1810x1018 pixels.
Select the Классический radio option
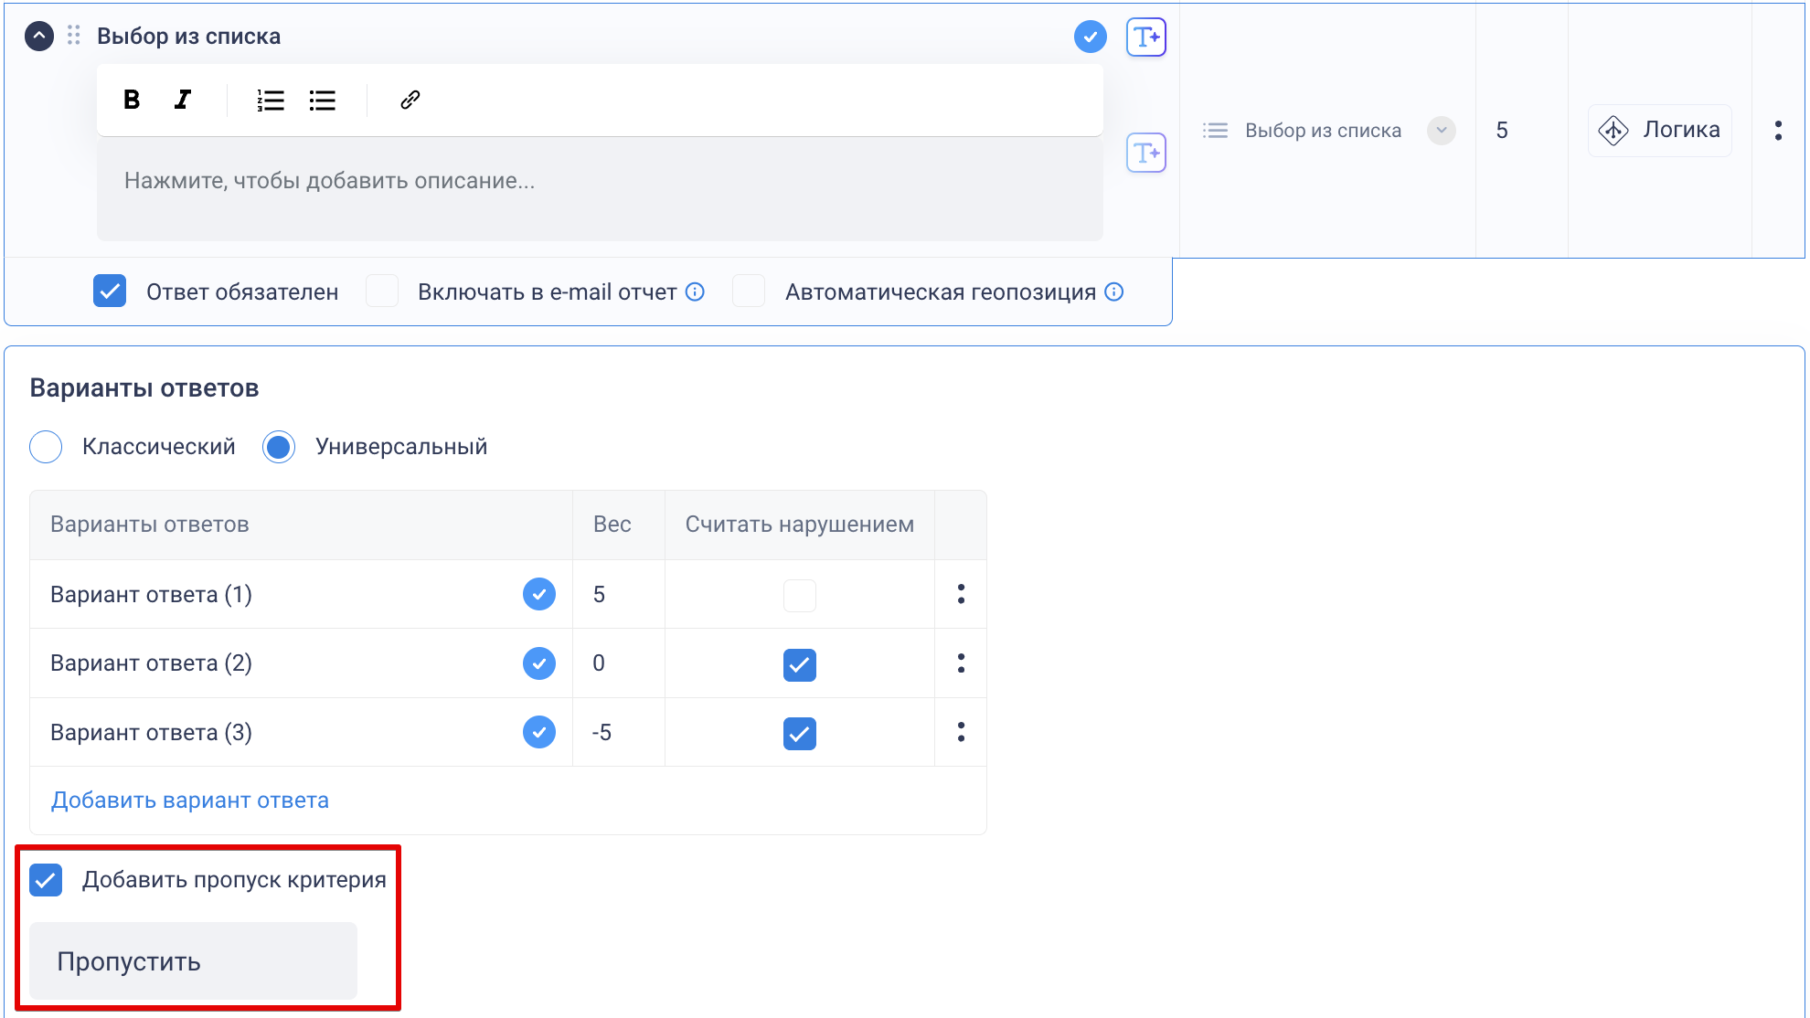click(46, 447)
